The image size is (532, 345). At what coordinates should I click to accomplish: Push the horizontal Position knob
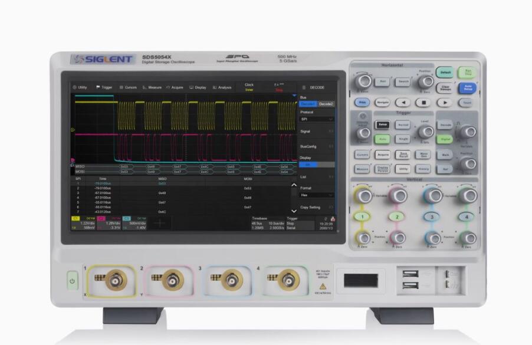426,81
